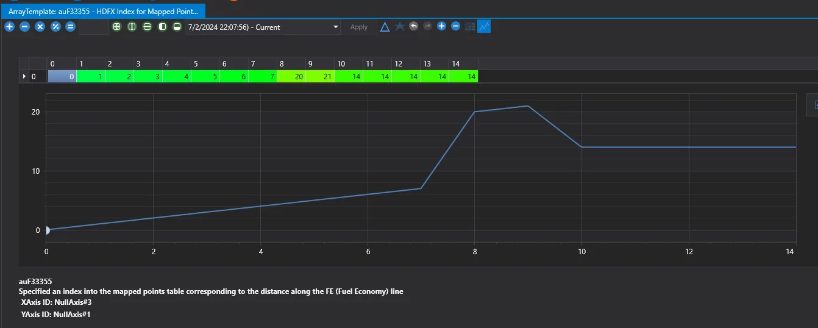Click the 'YAxis ID: NullAxis#1' text
The width and height of the screenshot is (818, 328).
pyautogui.click(x=56, y=314)
